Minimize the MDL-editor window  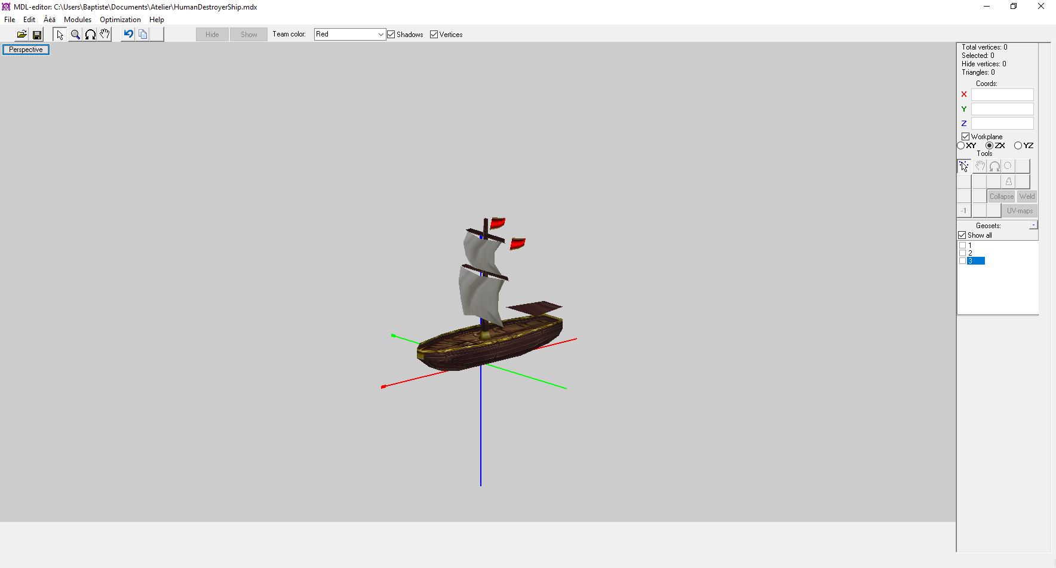987,7
